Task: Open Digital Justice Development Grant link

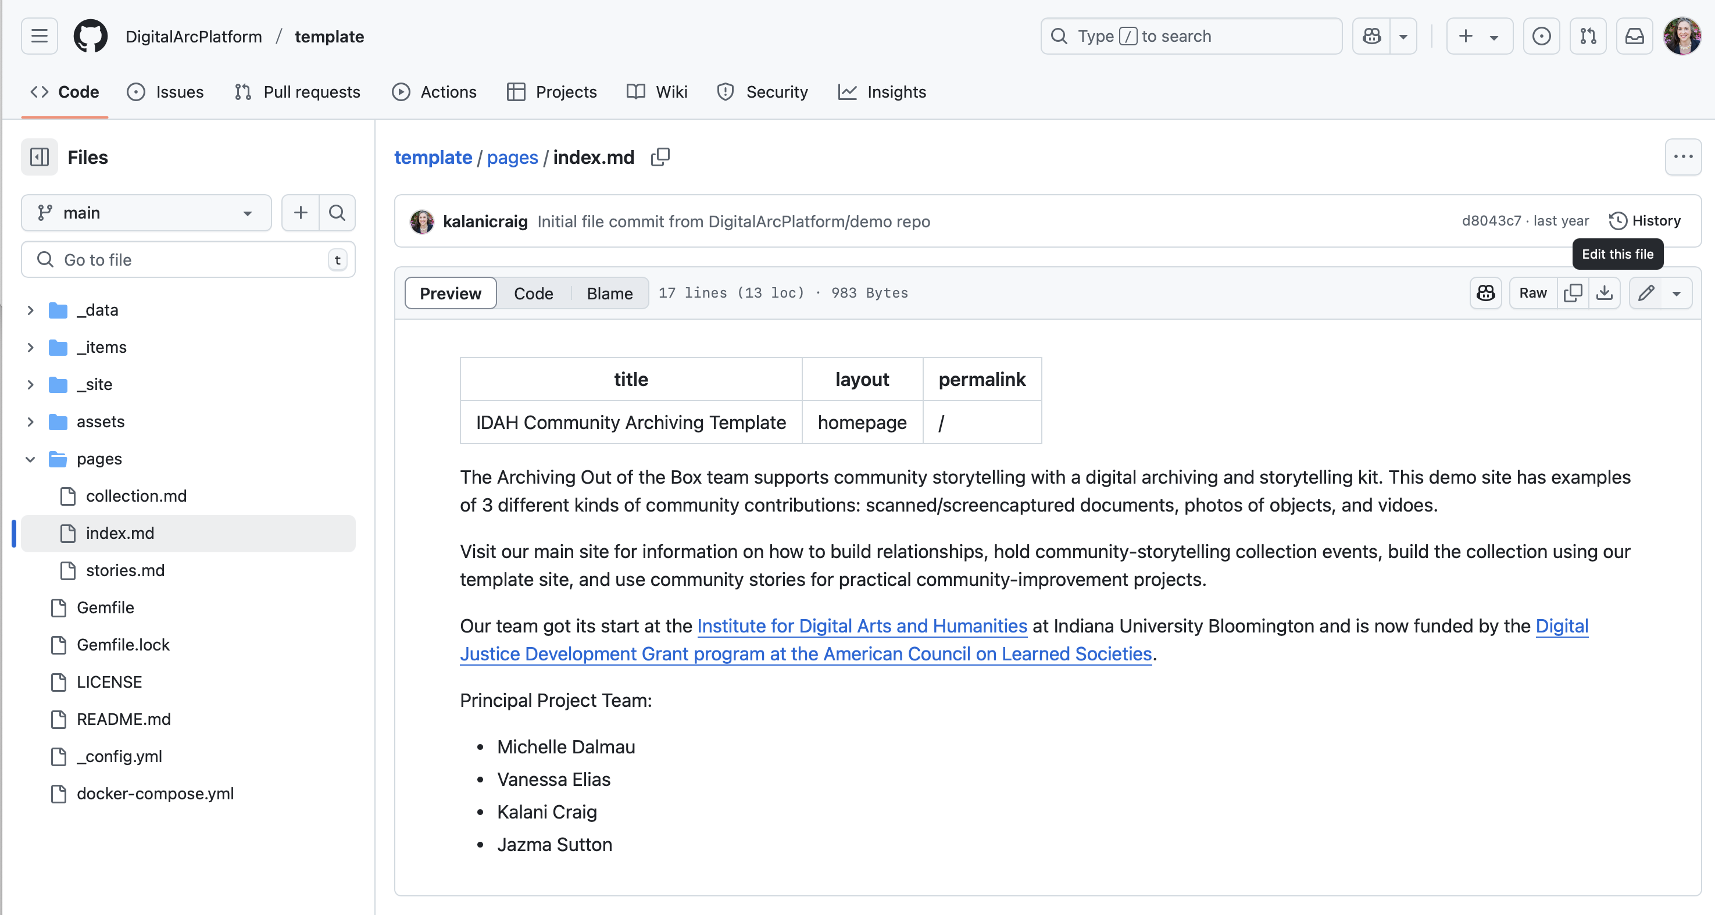Action: point(806,654)
